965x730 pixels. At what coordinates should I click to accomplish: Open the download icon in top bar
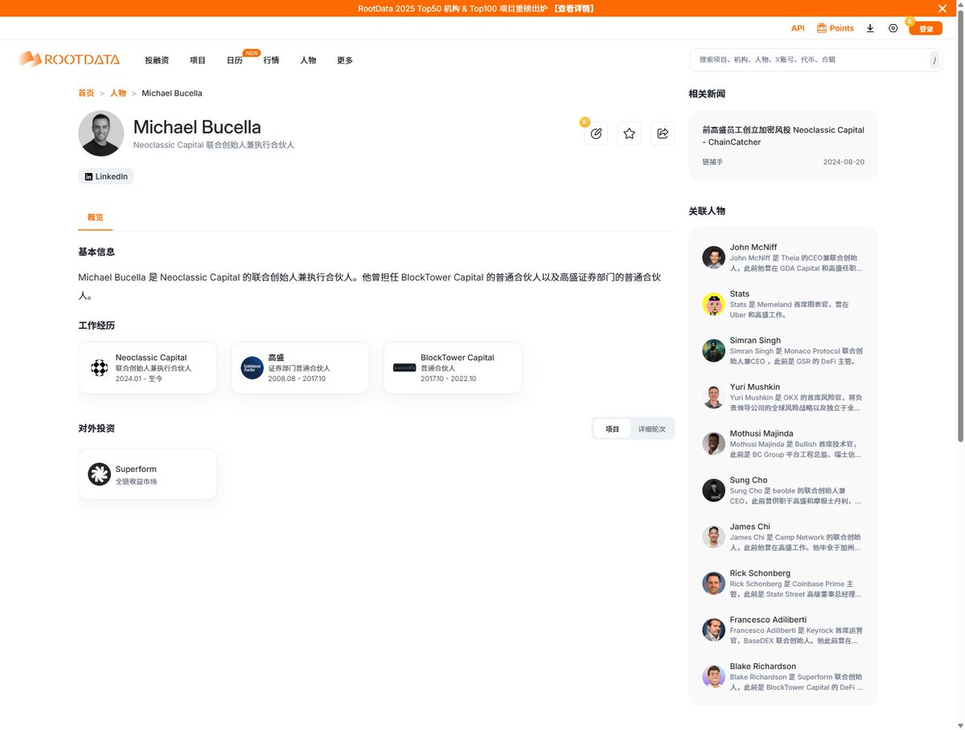pos(870,28)
